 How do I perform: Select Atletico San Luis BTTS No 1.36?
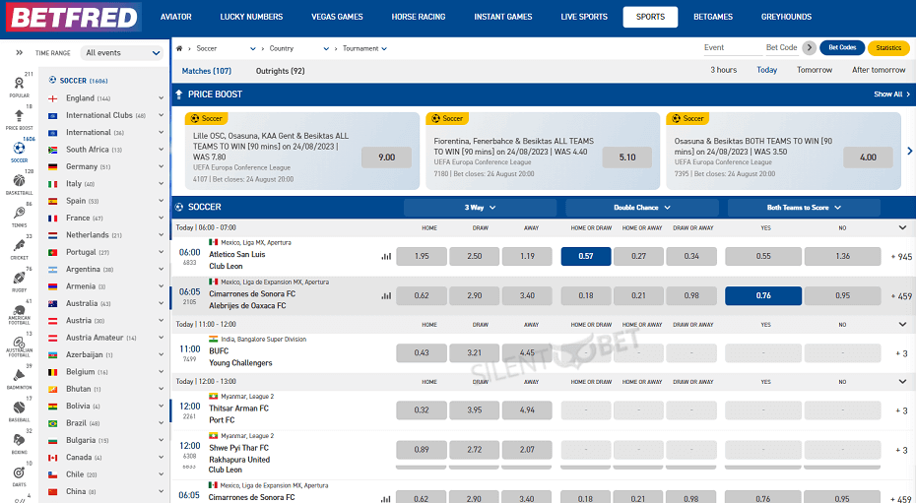pos(842,256)
